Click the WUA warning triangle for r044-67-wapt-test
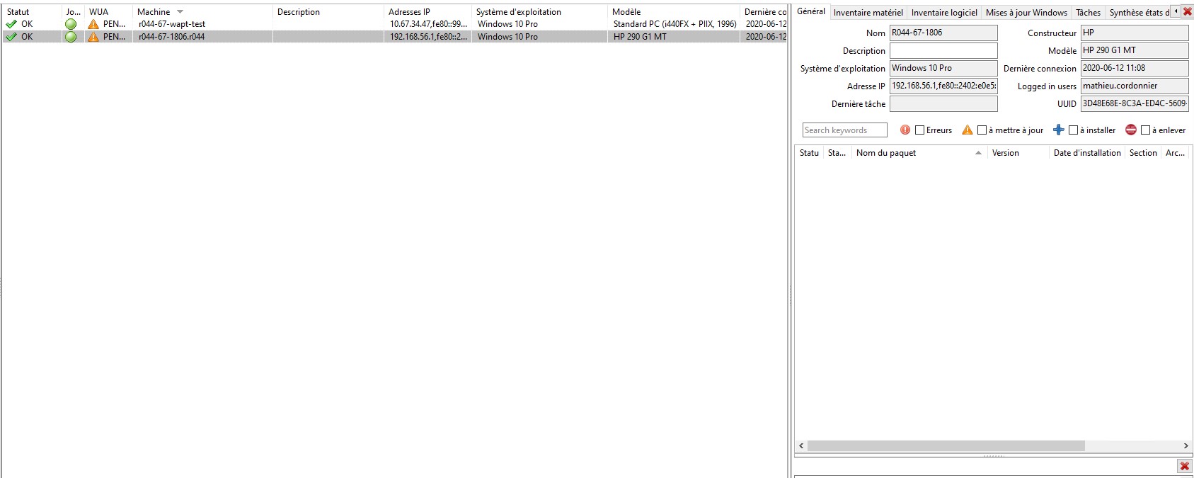Screen dimensions: 1194x478 pyautogui.click(x=93, y=24)
